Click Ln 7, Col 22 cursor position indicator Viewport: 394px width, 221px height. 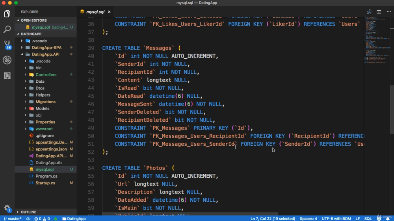click(273, 219)
